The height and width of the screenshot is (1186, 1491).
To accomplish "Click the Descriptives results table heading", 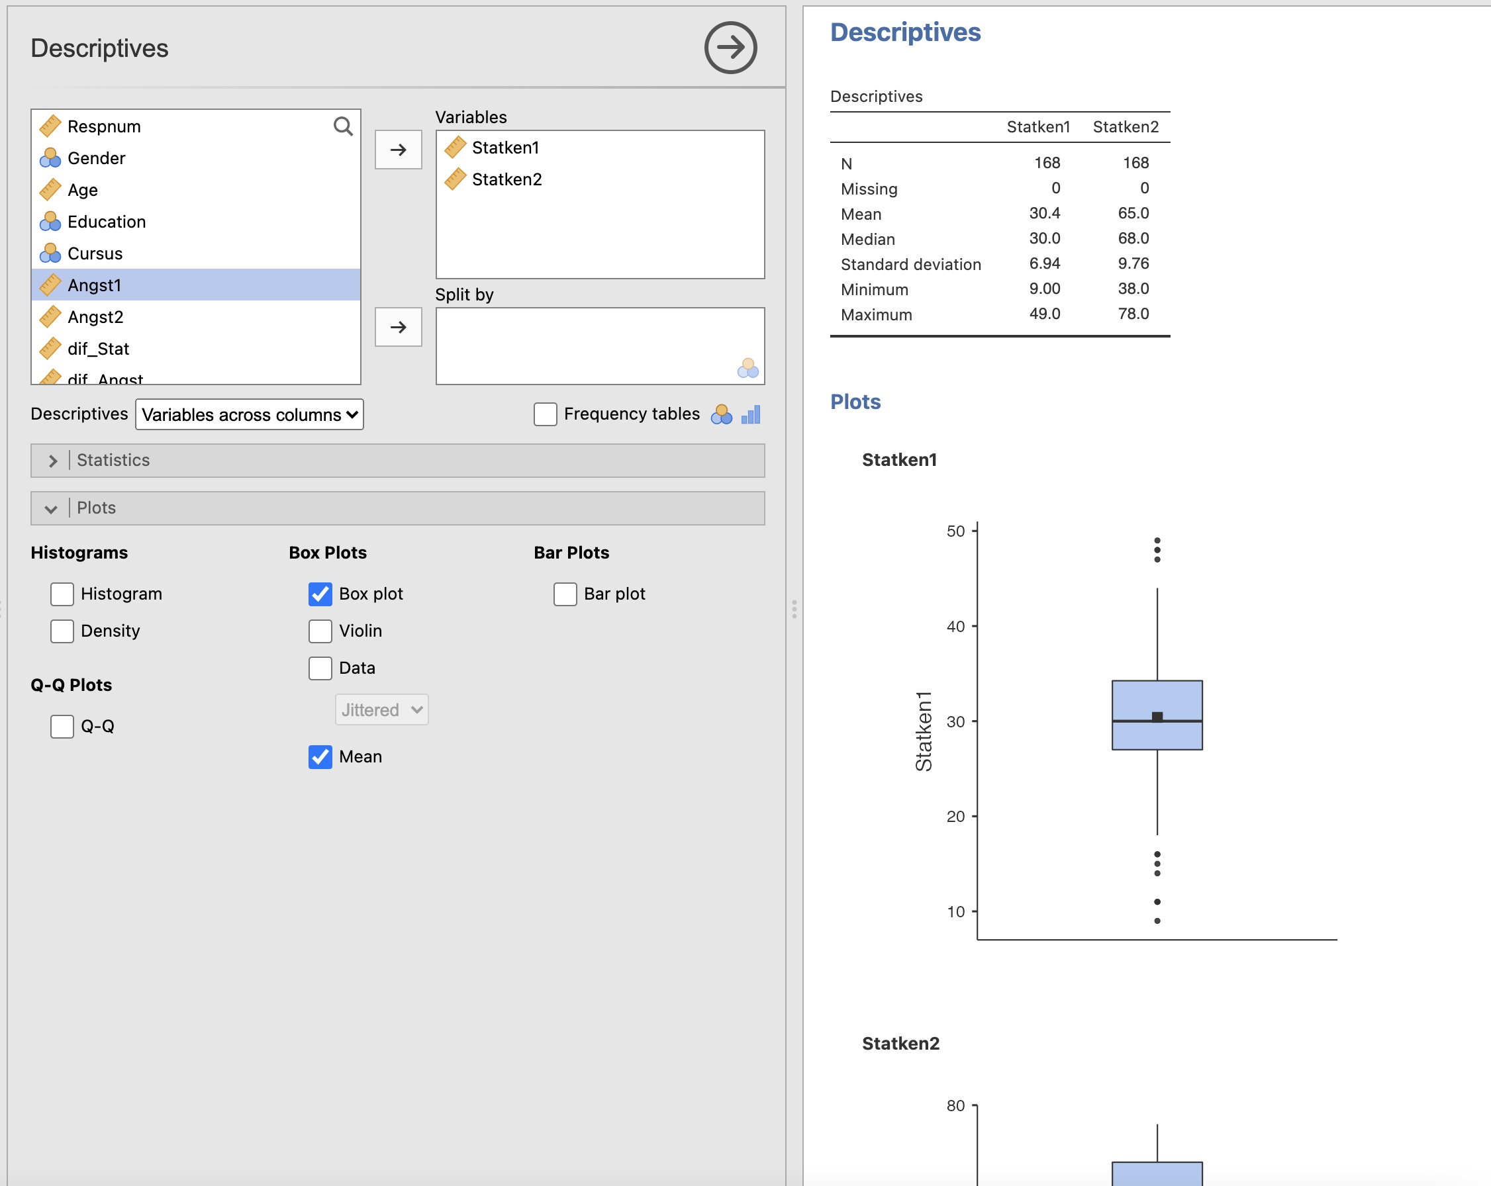I will click(876, 97).
